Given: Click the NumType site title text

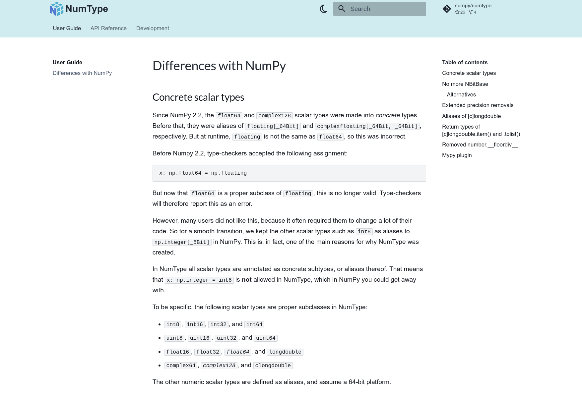Looking at the screenshot, I should pyautogui.click(x=87, y=9).
